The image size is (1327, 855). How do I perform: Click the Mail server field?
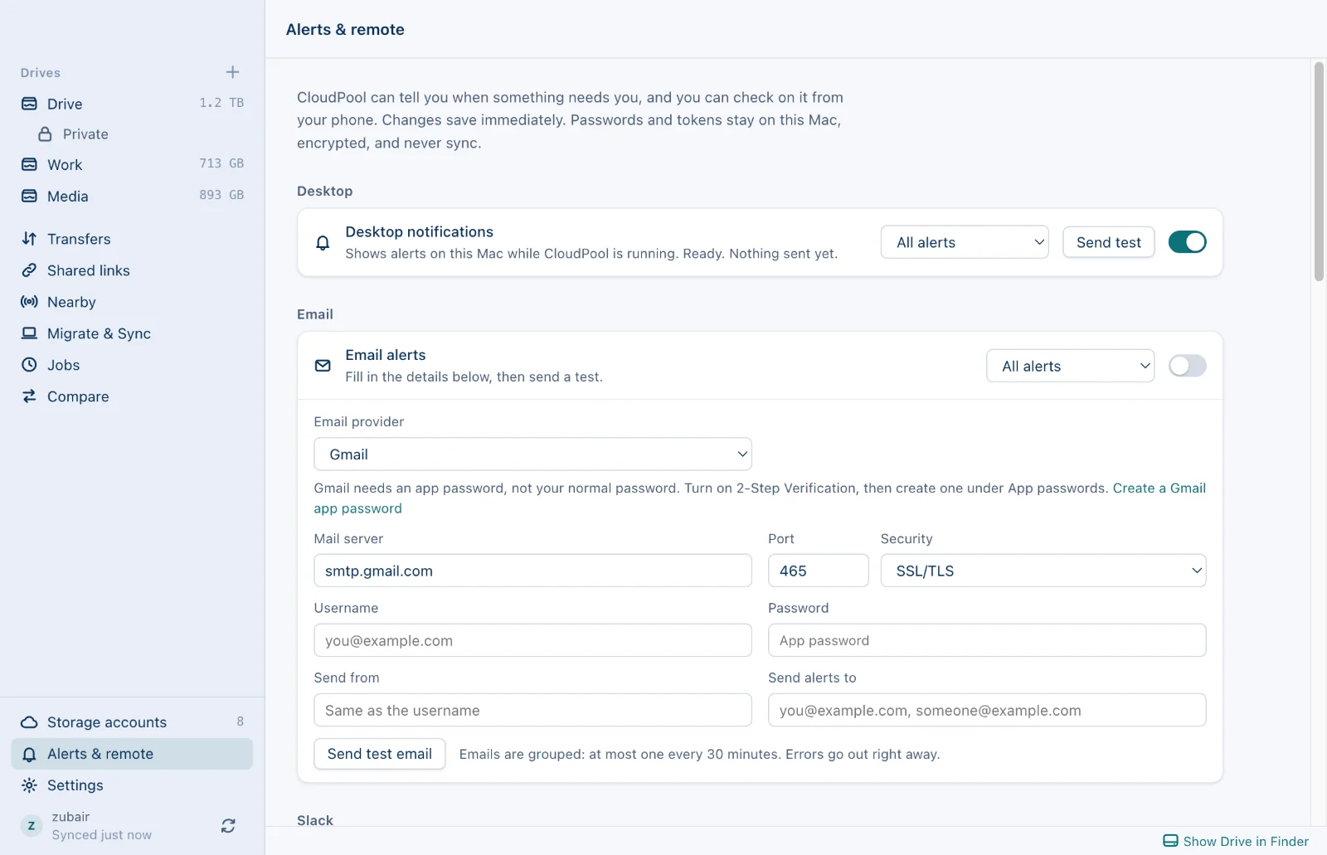(x=532, y=571)
